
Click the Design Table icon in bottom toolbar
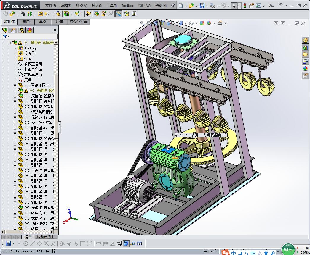pos(139,243)
